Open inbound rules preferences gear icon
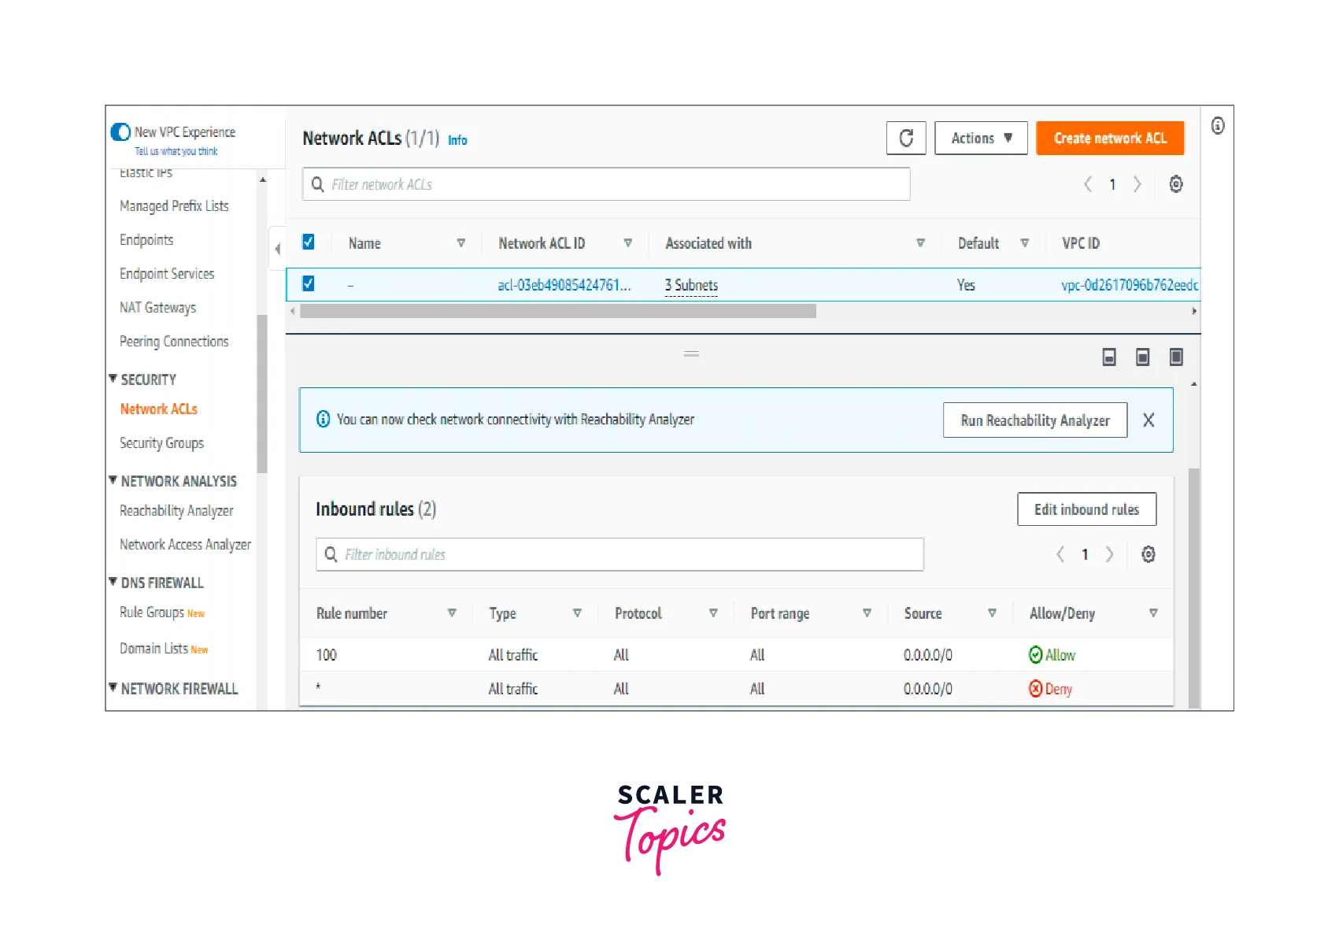Screen dimensions: 1339x951 [x=1148, y=554]
